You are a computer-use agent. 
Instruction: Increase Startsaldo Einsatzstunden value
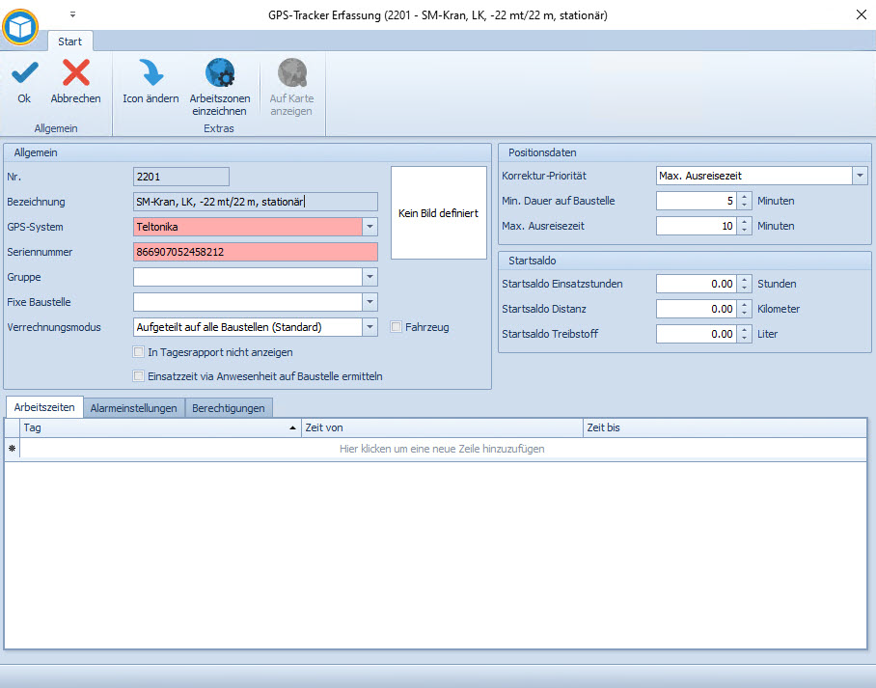click(x=744, y=280)
